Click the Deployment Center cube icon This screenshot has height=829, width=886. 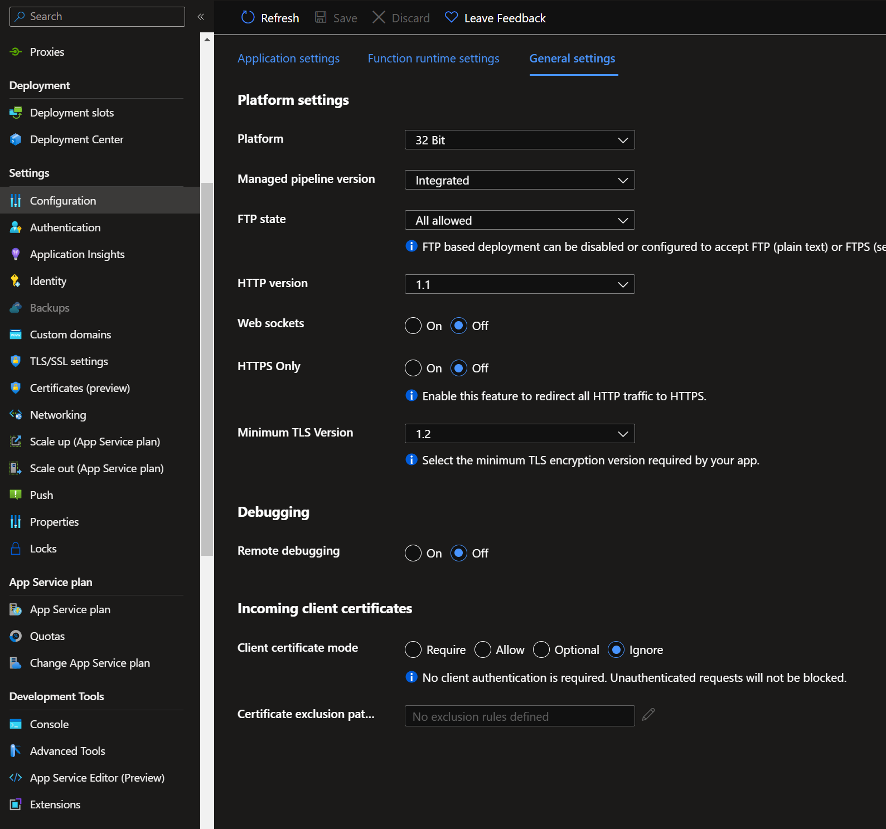coord(16,139)
